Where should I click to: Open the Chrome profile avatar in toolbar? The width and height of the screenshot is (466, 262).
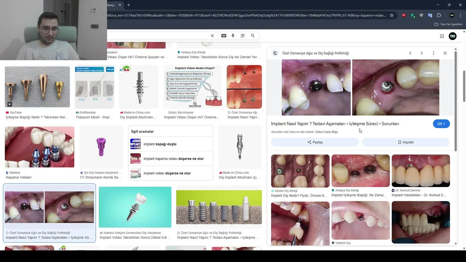point(452,15)
